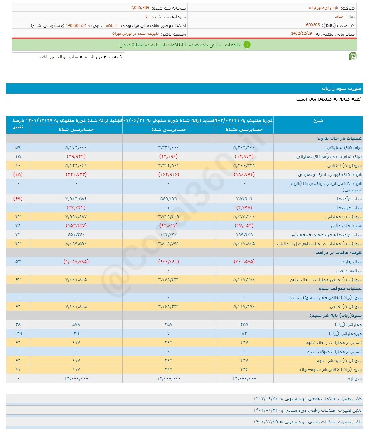The height and width of the screenshot is (435, 376).
Task: Click the fiscal year end date 1402/12/29
Action: (302, 34)
